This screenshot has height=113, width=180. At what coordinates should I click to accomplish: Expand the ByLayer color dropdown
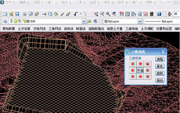(140, 21)
